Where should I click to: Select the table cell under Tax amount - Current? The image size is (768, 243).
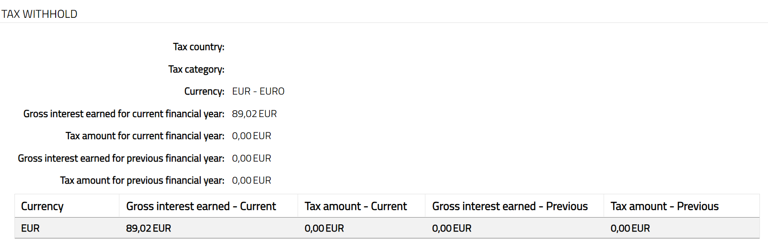pos(324,228)
